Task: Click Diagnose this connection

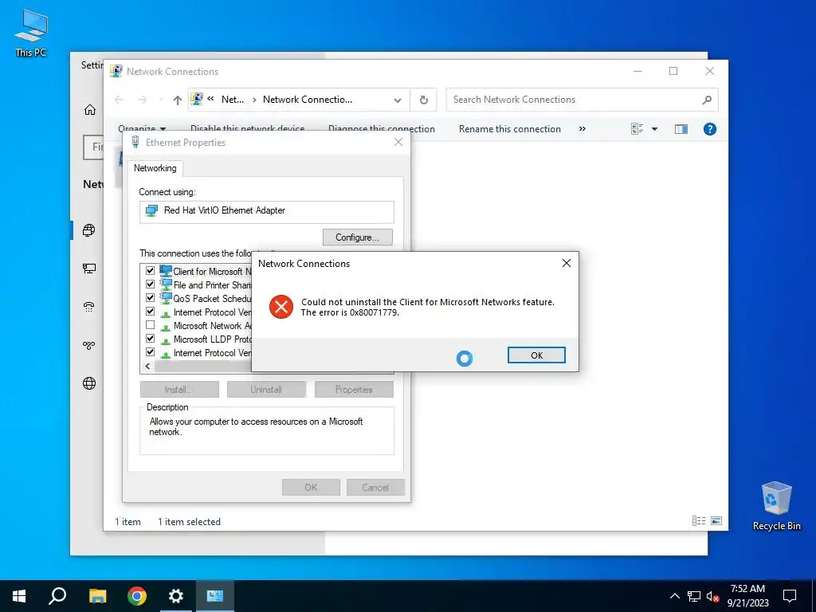Action: [x=382, y=129]
